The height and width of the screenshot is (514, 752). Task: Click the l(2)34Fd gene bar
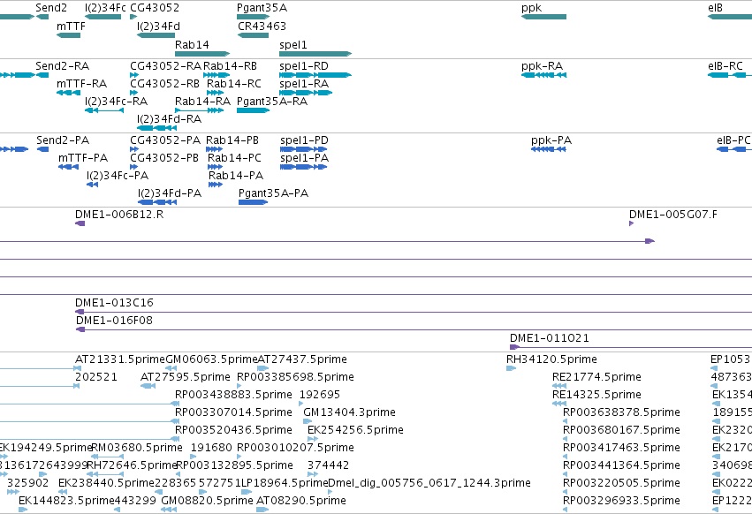[x=156, y=35]
